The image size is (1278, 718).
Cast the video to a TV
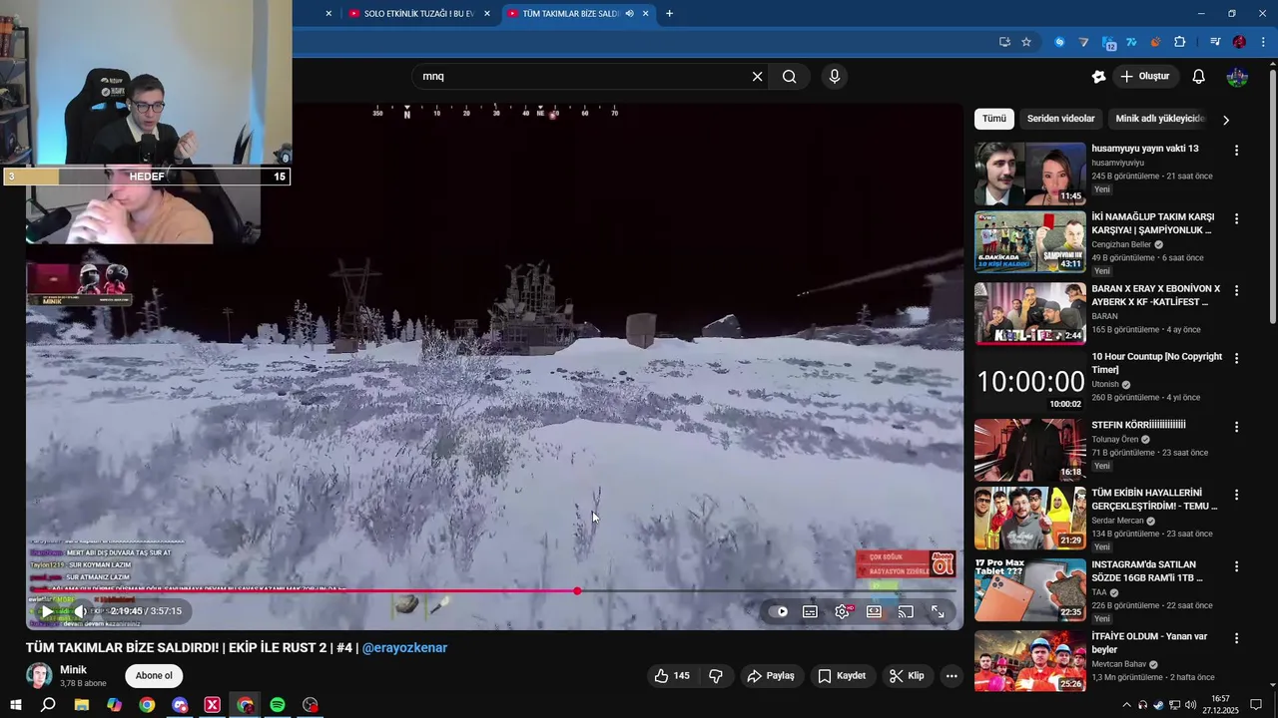(x=906, y=612)
